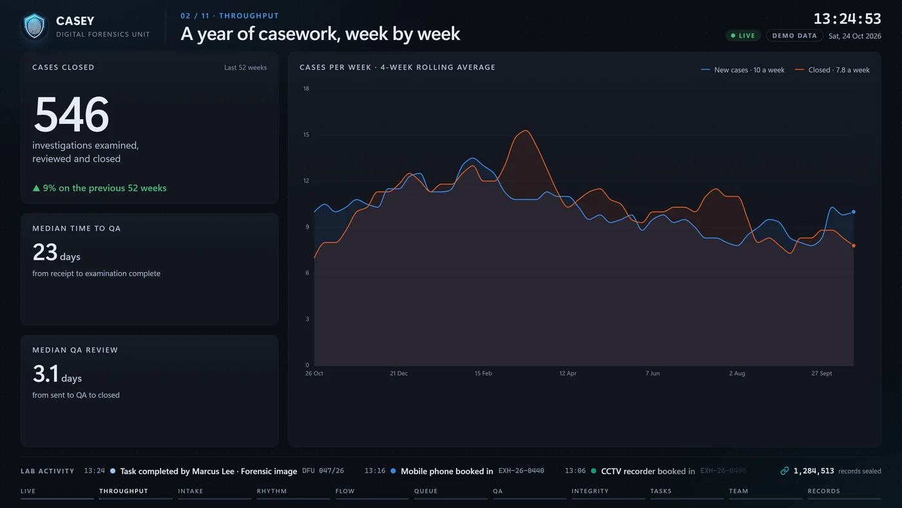902x508 pixels.
Task: Click the Task completed by Marcus Lee entry
Action: [x=209, y=471]
